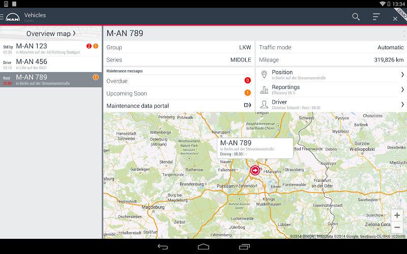Click orange badge on M-AN 789 row
Viewport: 407px width, 254px height.
click(x=96, y=77)
